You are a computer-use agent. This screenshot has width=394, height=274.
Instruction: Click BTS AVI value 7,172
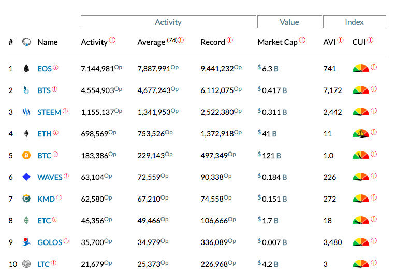coord(333,90)
